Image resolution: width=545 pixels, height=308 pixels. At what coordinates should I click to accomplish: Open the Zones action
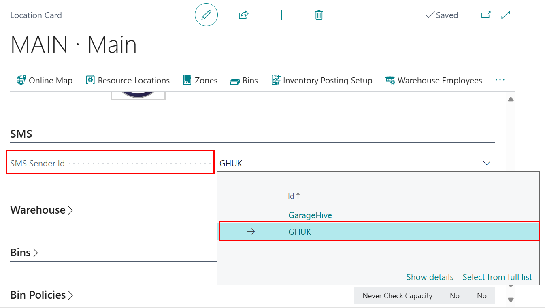coord(200,80)
